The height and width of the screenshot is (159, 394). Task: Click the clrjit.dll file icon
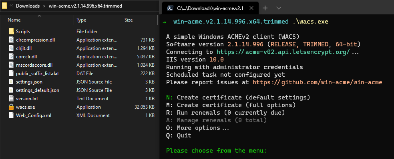click(x=11, y=48)
